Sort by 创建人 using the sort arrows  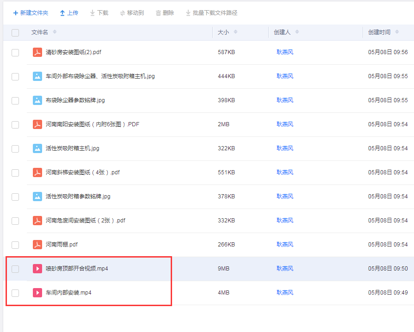(297, 32)
